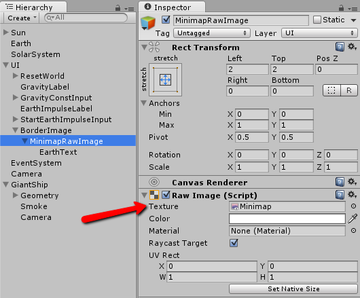
Task: Open Rect Transform help reference icon
Action: pyautogui.click(x=340, y=47)
